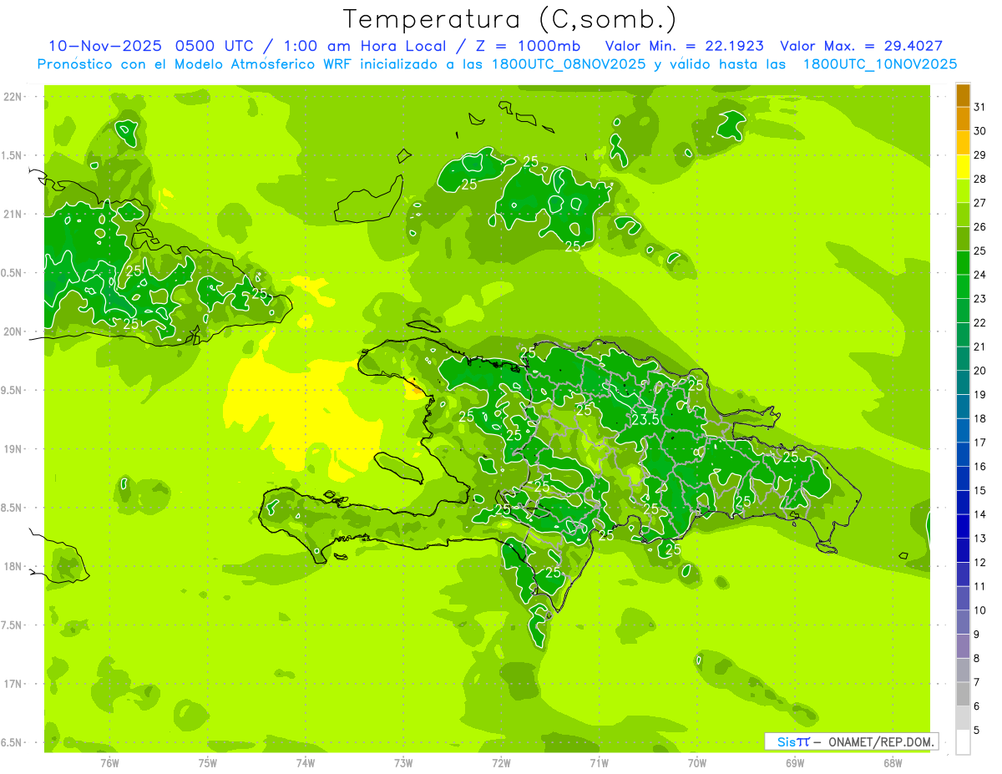
Task: Click '1:00 am Hora Local' text
Action: [x=367, y=46]
